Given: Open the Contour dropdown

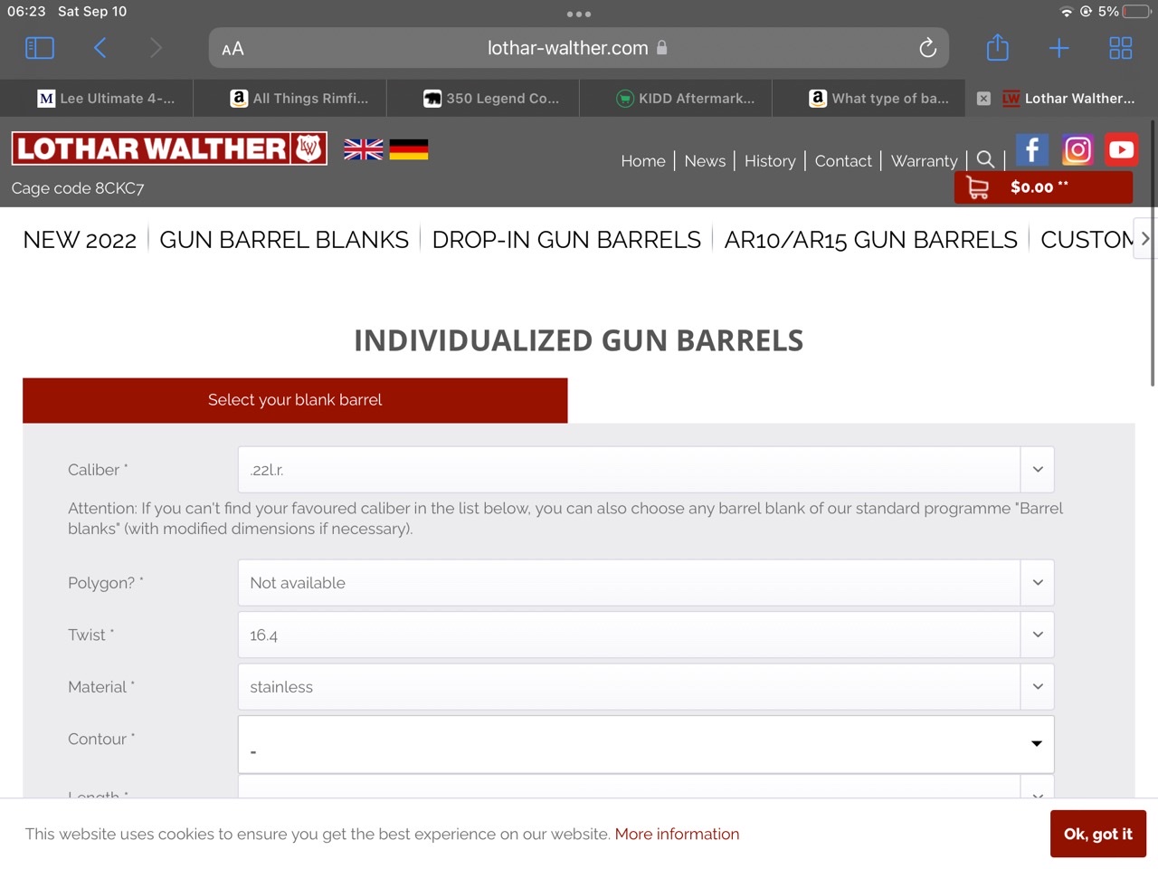Looking at the screenshot, I should (645, 744).
